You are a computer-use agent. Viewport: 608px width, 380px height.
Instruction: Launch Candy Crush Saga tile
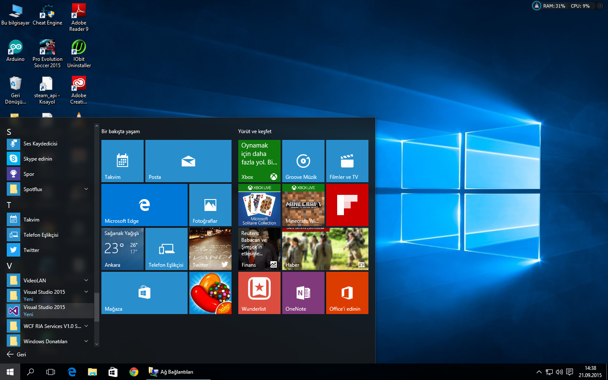(x=210, y=293)
